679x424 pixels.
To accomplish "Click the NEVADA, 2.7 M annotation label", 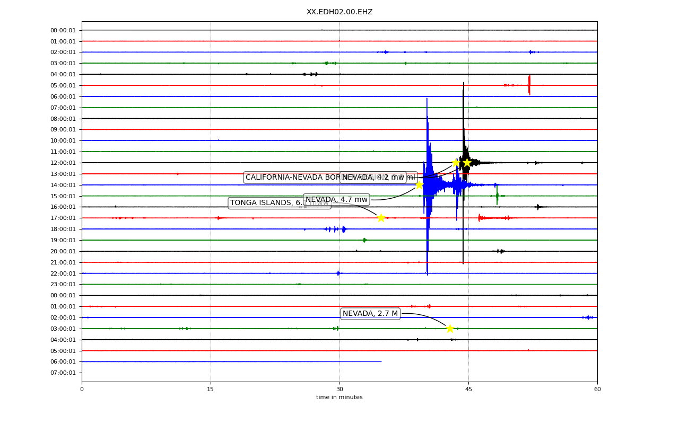I will click(370, 313).
